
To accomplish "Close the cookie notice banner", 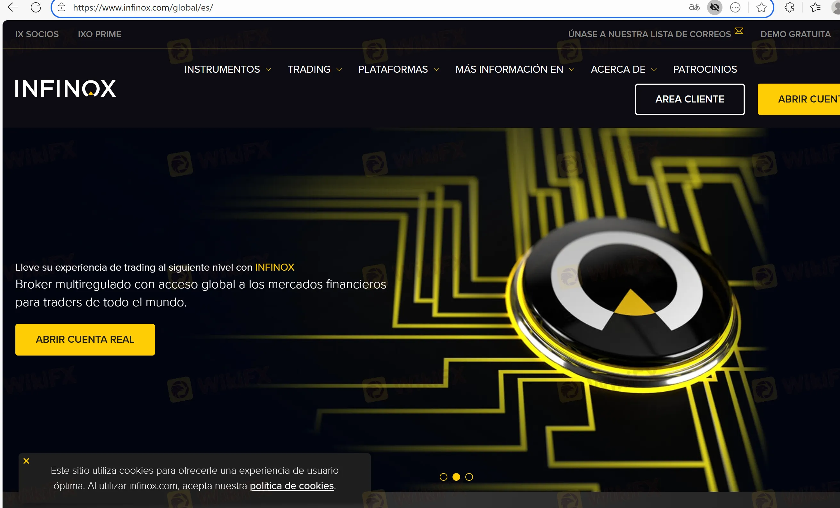I will click(x=26, y=461).
